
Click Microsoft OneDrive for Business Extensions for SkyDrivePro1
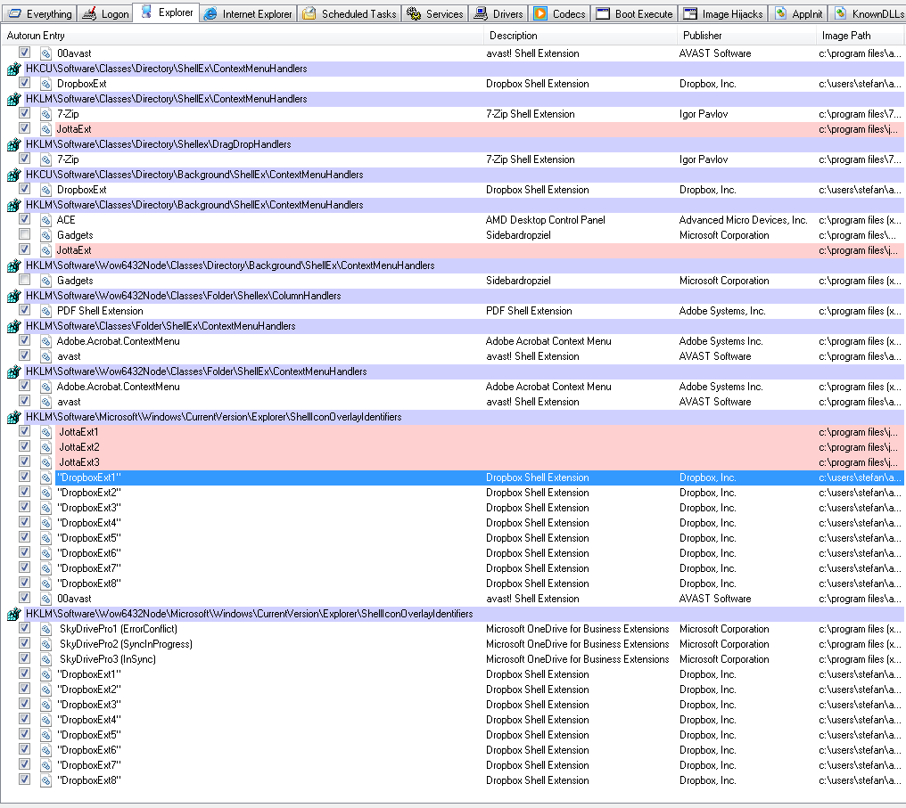(577, 629)
